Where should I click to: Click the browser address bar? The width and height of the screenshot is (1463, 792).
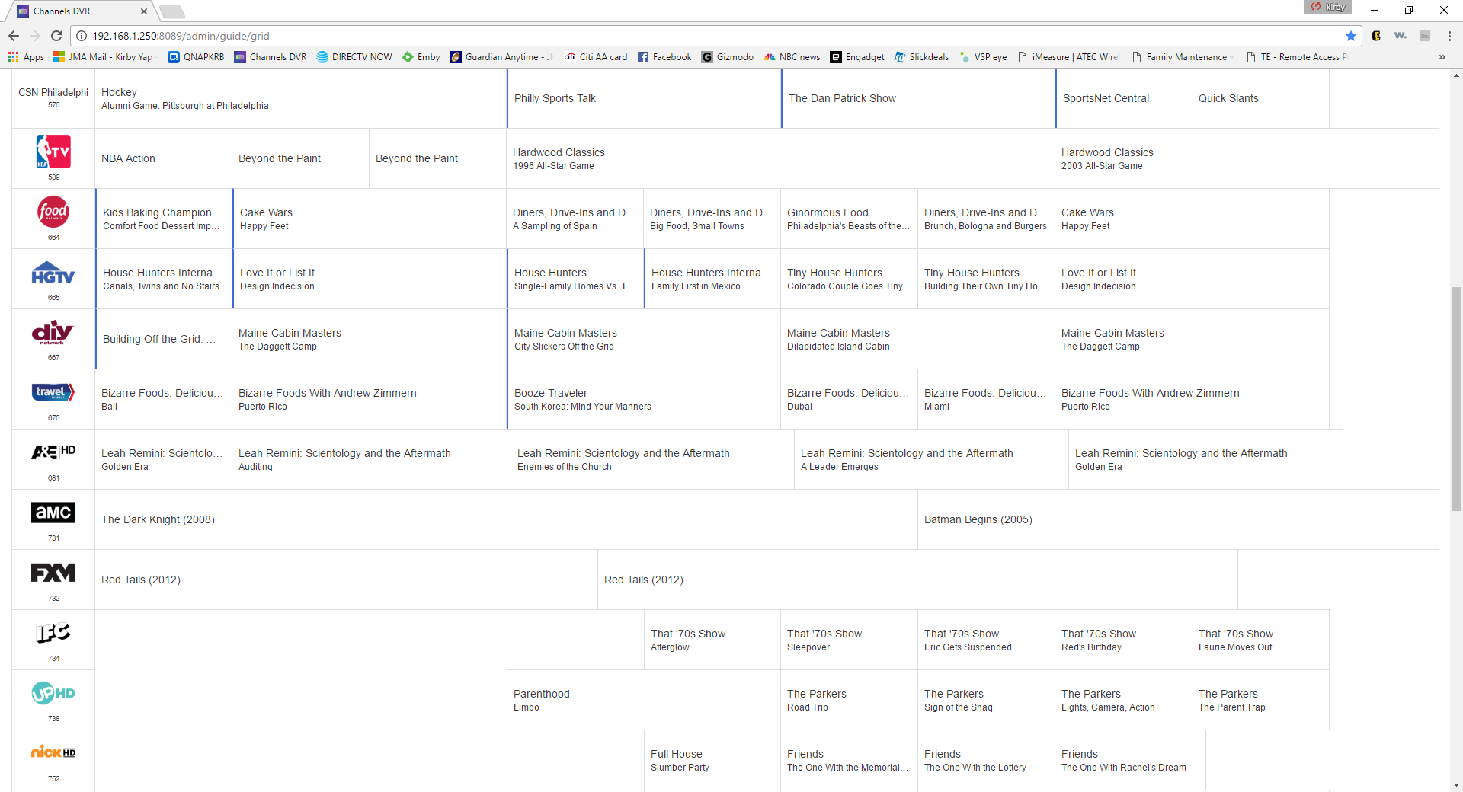pos(686,36)
